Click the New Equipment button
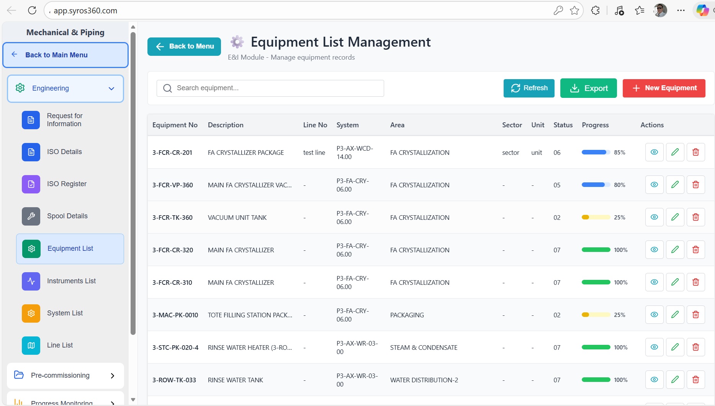This screenshot has width=715, height=406. [x=664, y=88]
